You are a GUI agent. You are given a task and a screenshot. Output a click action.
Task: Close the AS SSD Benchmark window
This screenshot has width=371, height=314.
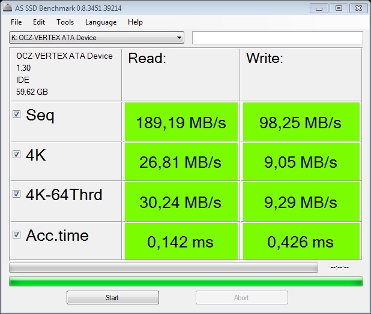359,8
